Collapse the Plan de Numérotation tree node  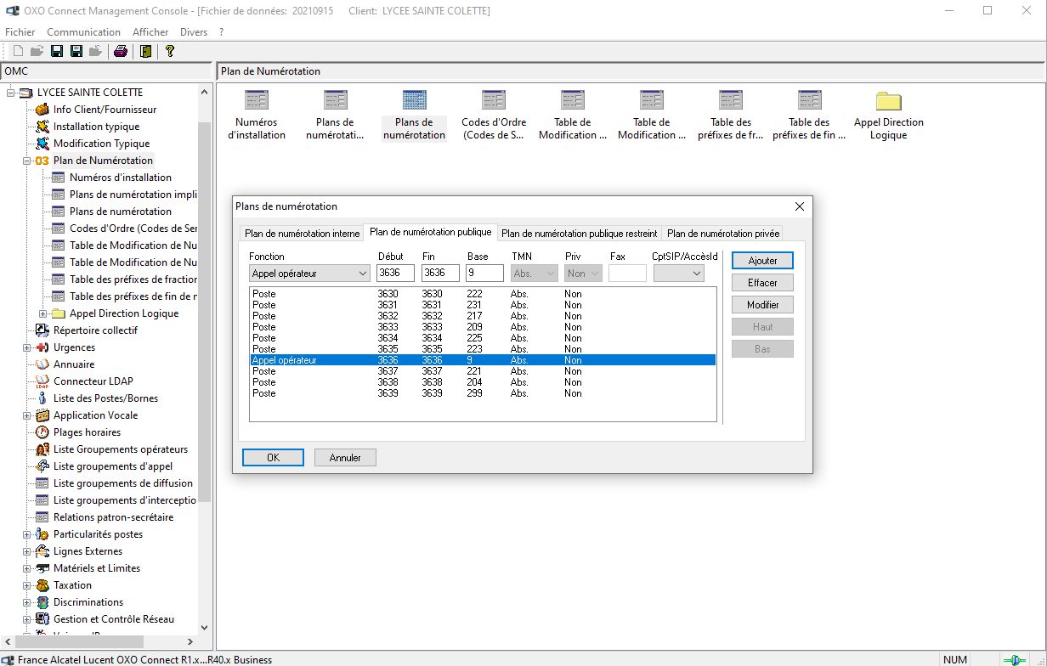pyautogui.click(x=27, y=161)
